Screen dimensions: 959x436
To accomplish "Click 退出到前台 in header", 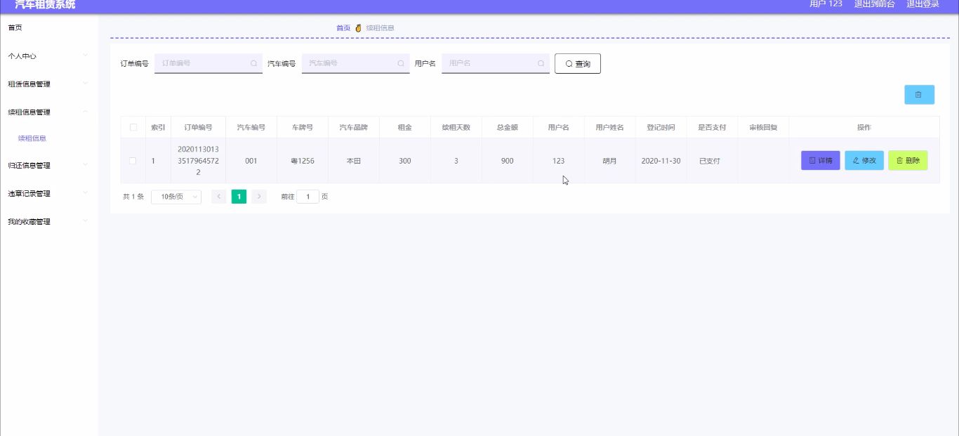I will (x=875, y=4).
